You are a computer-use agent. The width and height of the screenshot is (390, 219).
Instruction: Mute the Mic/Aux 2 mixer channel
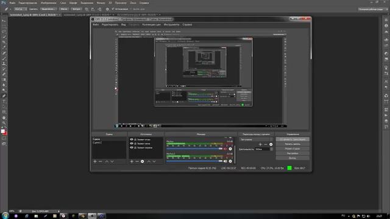[x=225, y=161]
